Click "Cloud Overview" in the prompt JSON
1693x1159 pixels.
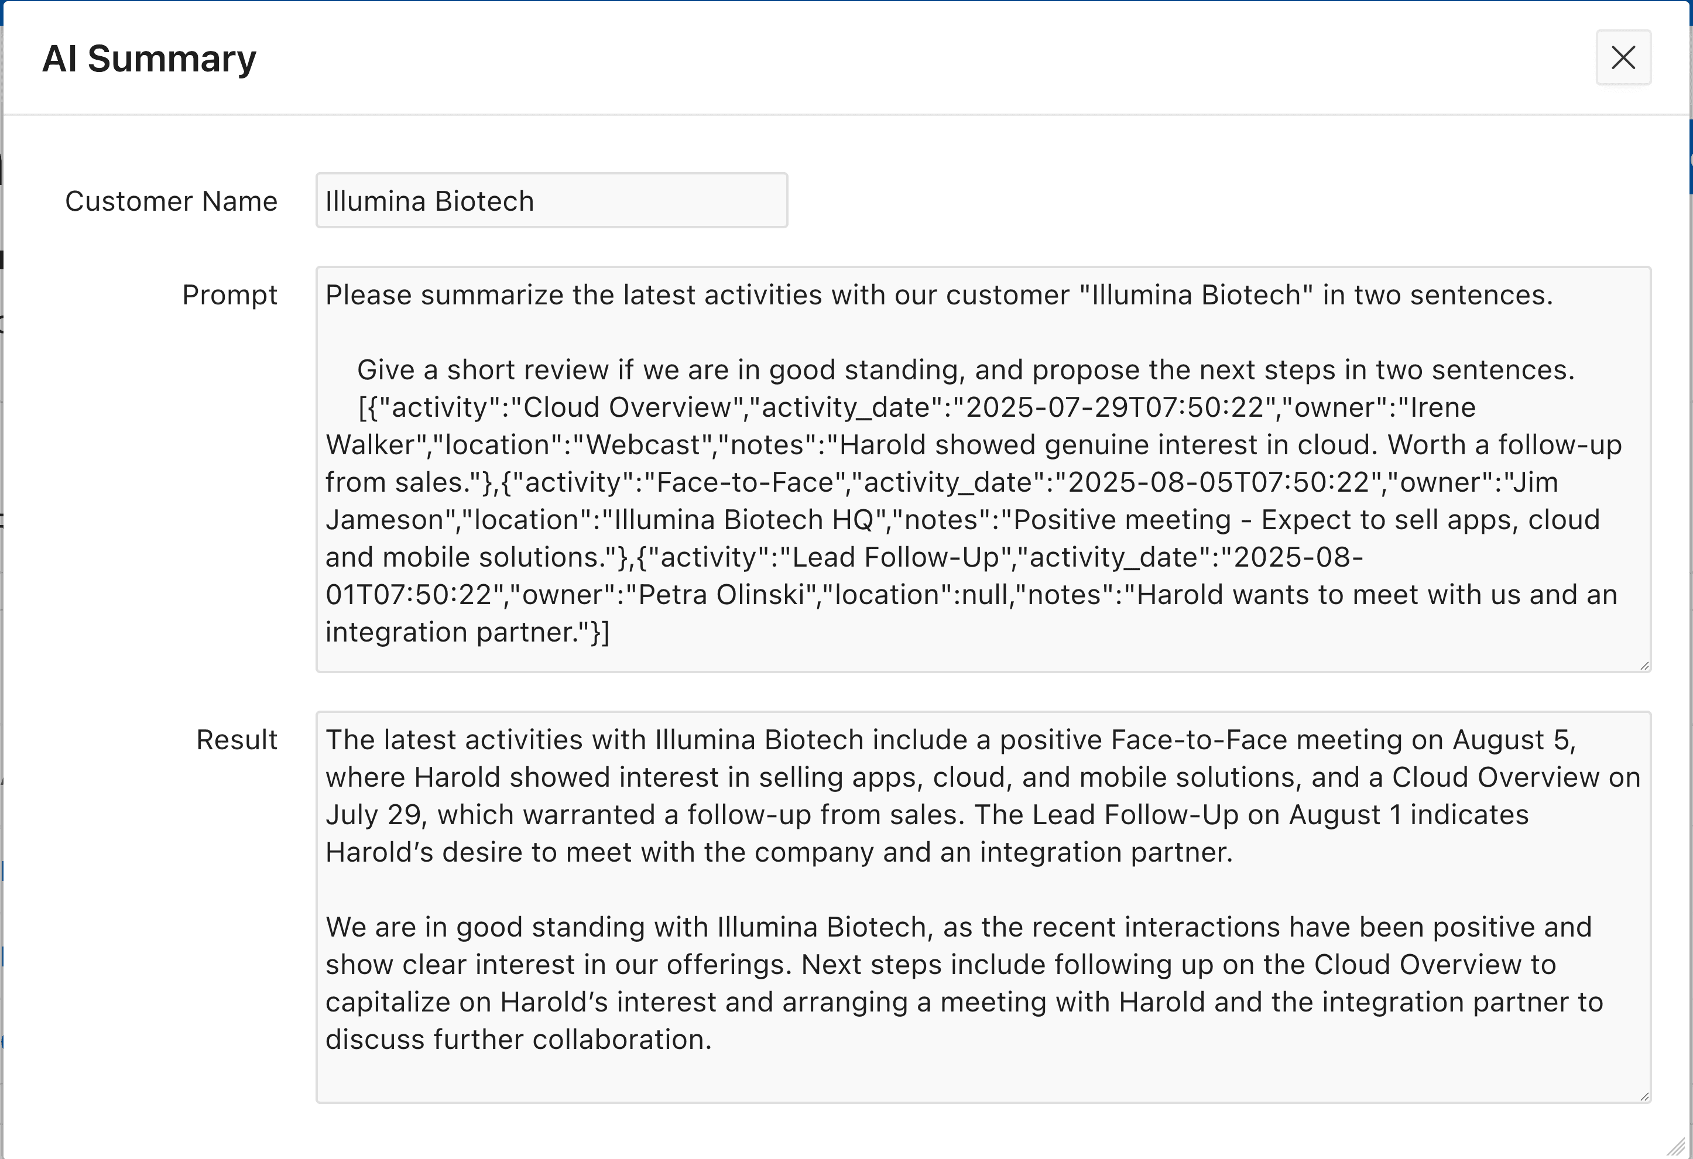point(626,407)
